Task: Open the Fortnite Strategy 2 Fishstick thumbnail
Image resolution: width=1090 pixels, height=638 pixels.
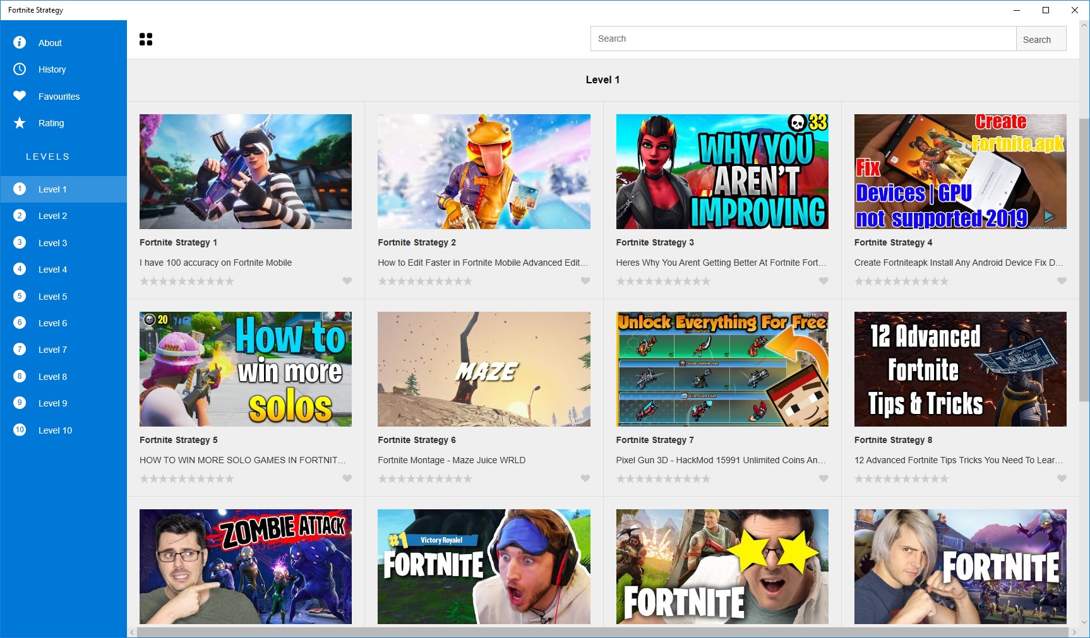Action: (484, 172)
